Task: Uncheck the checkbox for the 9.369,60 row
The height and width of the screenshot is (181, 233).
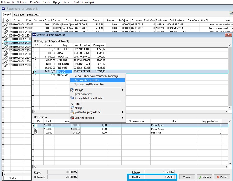Action: pyautogui.click(x=36, y=125)
